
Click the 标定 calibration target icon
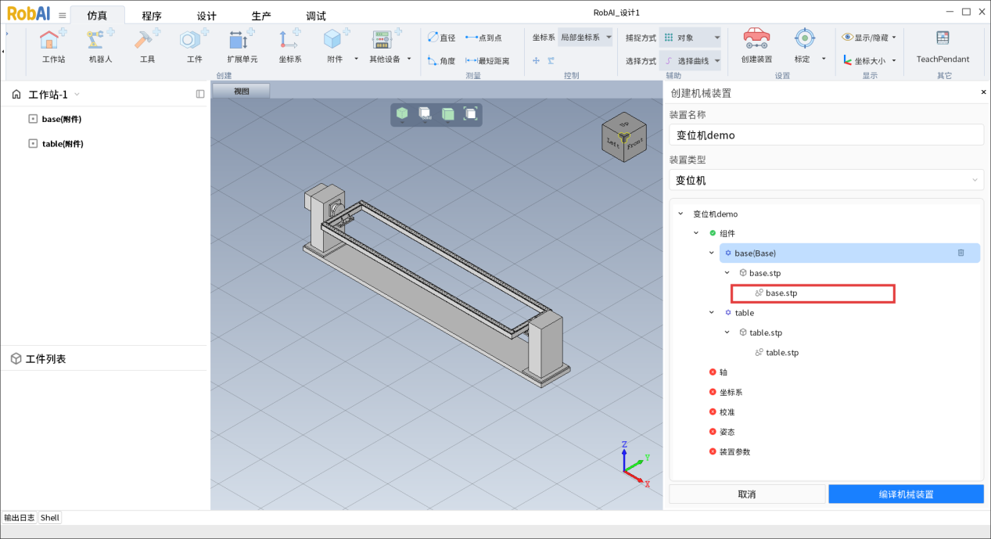tap(805, 39)
